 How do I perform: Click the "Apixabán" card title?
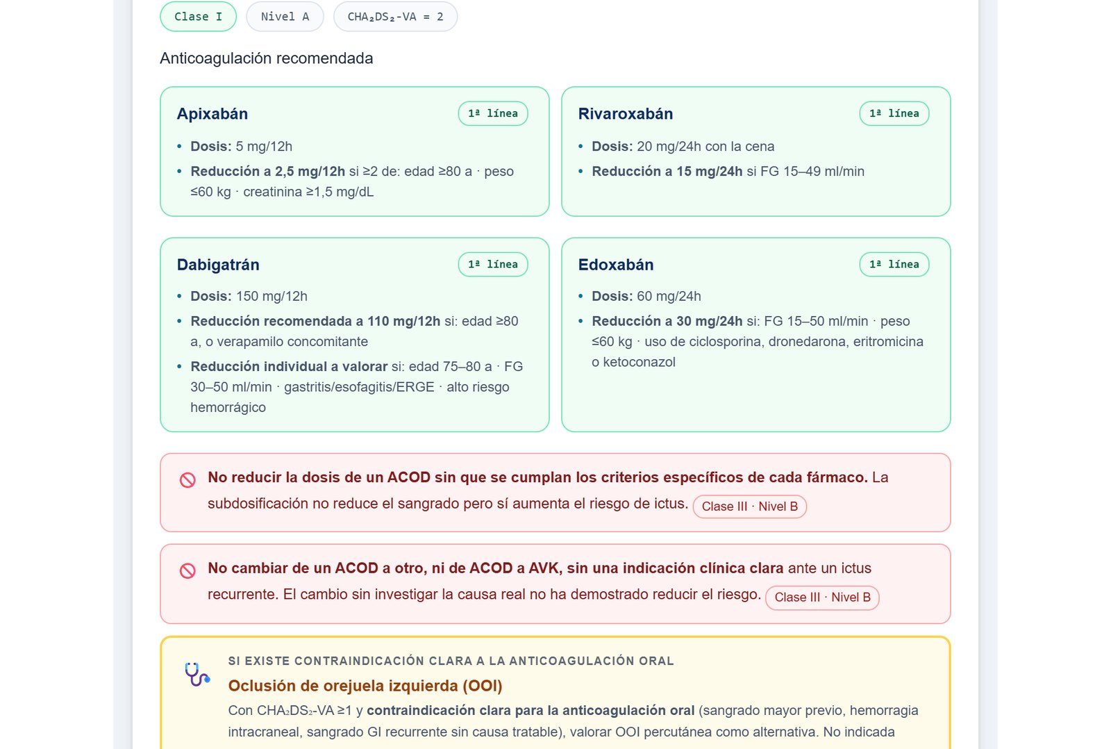[x=212, y=114]
